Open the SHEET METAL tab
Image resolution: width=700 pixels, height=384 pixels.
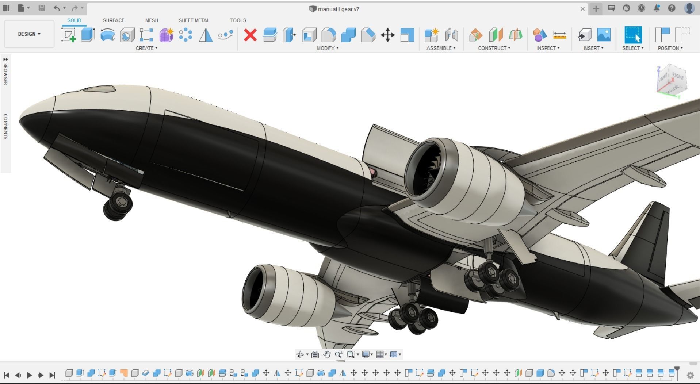click(x=194, y=20)
